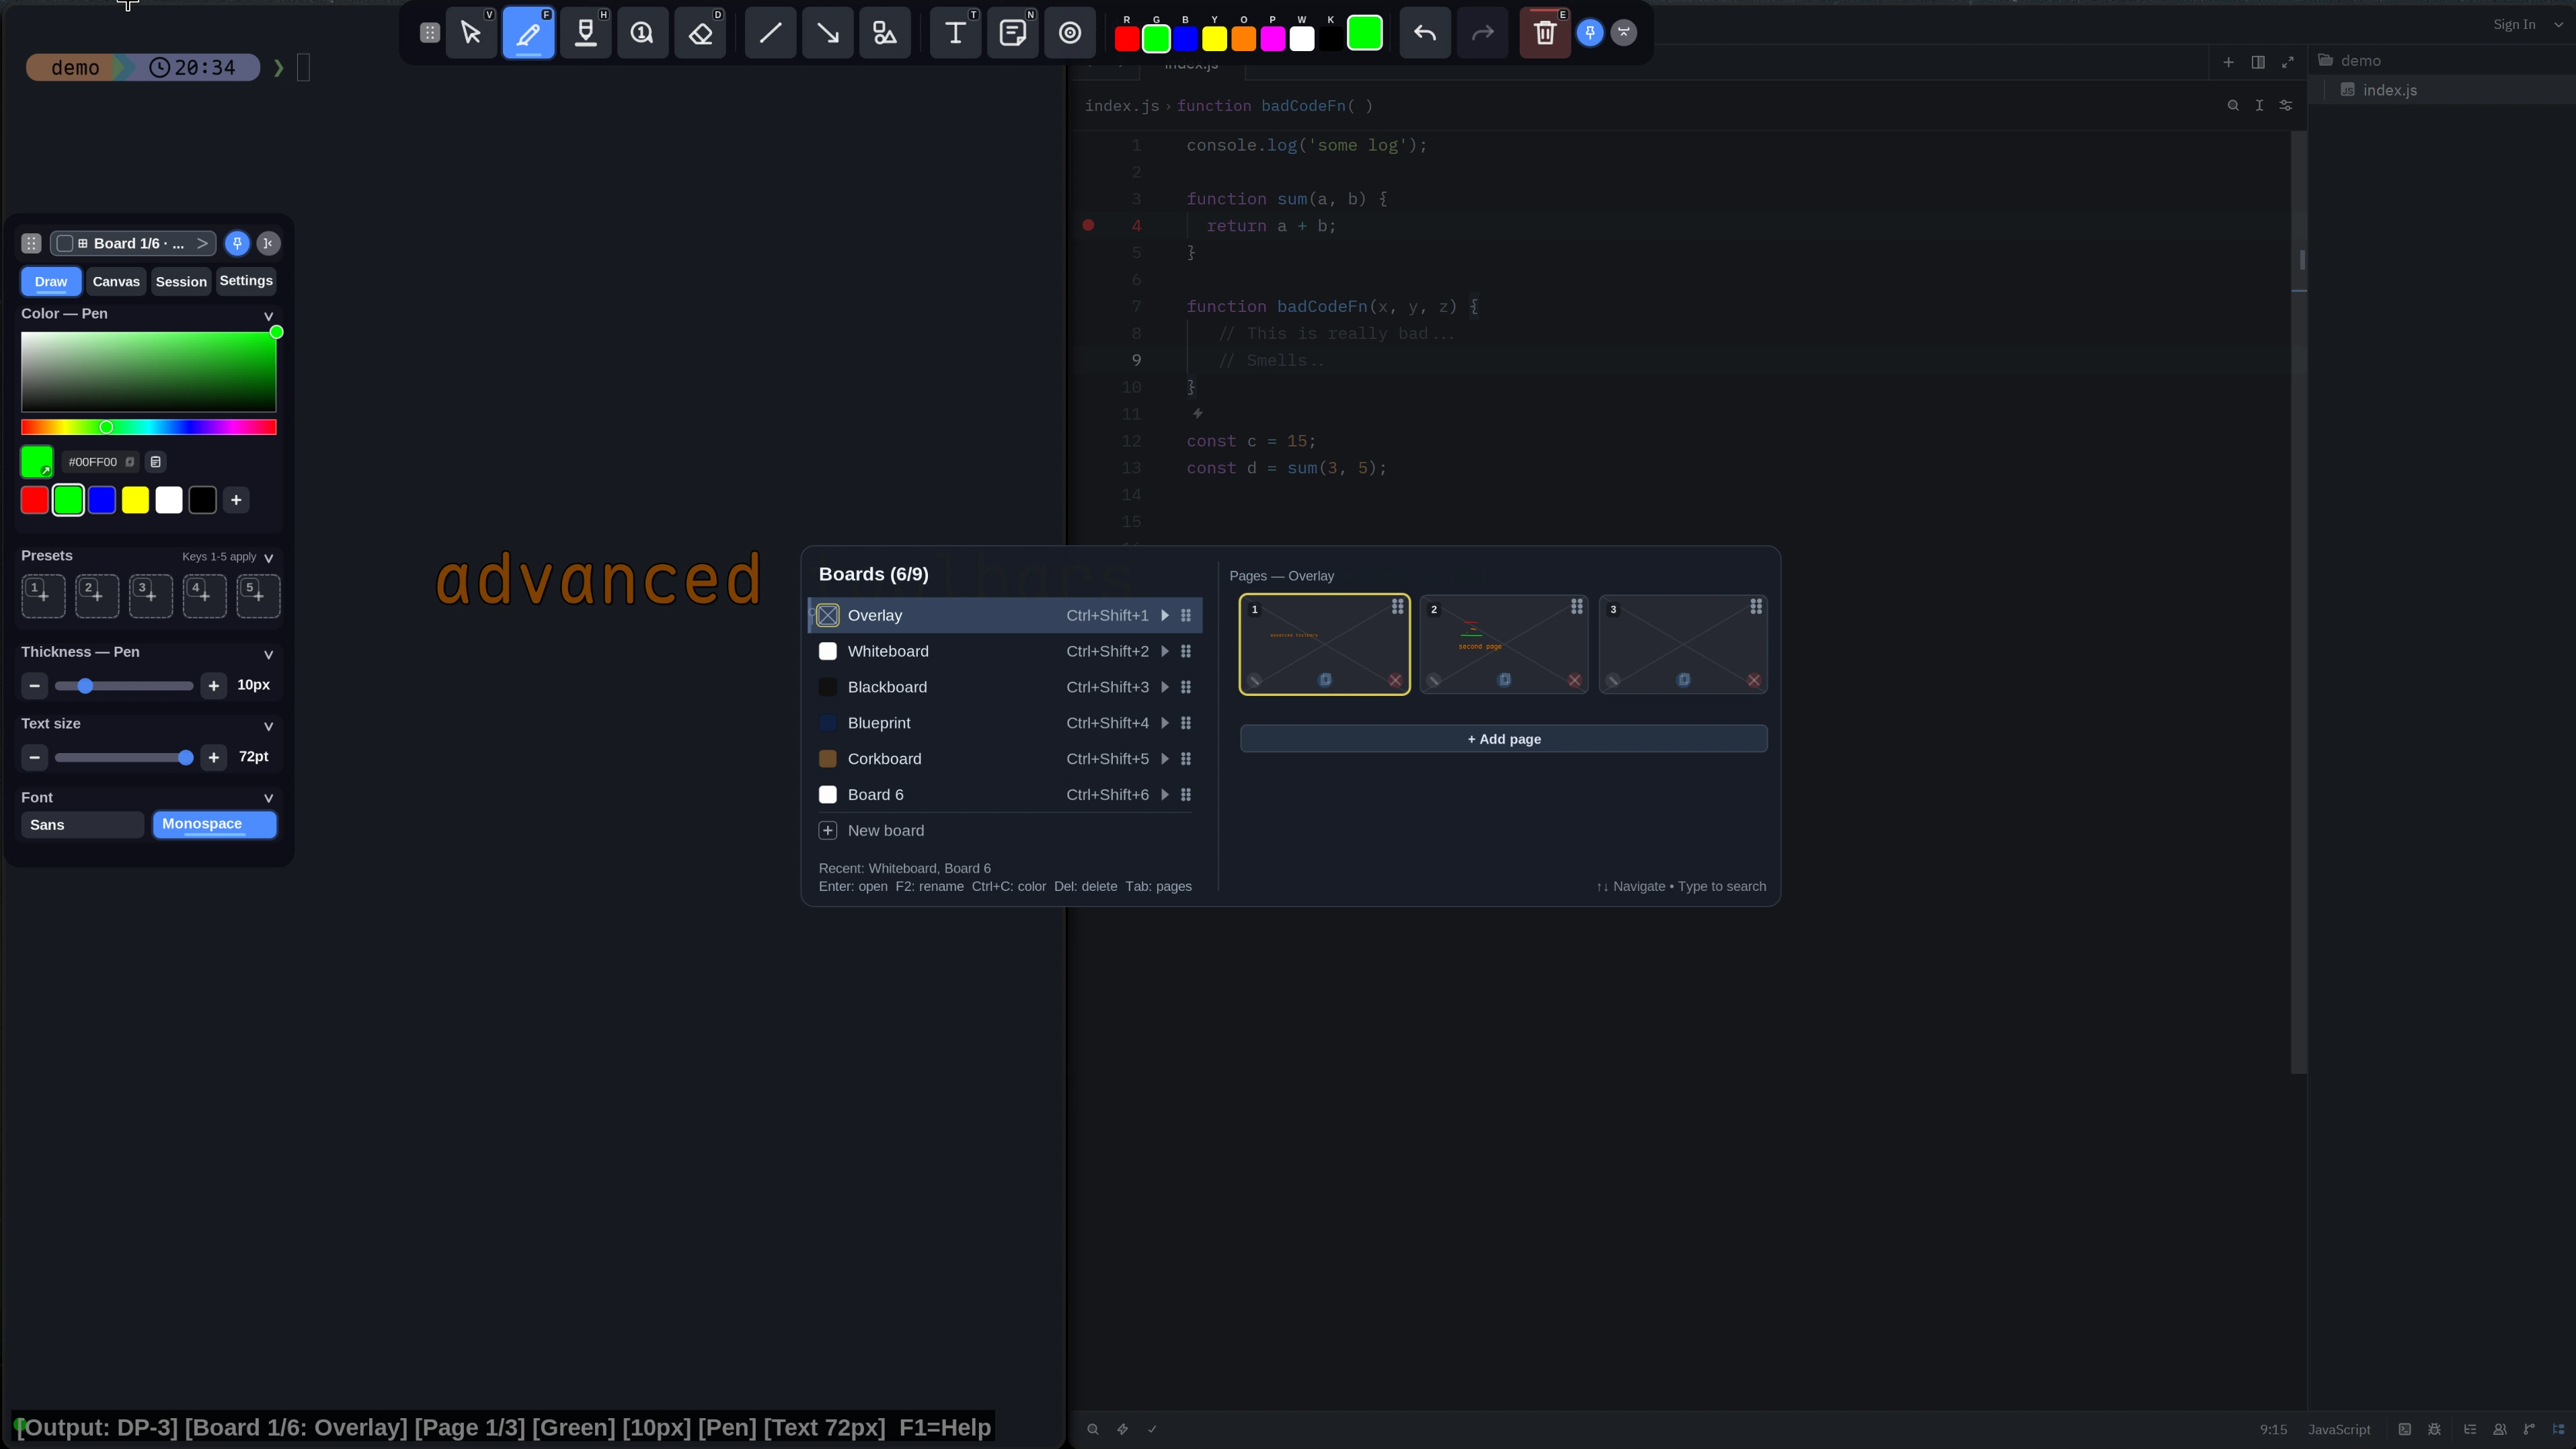Switch to the Draw tab
This screenshot has height=1449, width=2576.
pos(51,281)
